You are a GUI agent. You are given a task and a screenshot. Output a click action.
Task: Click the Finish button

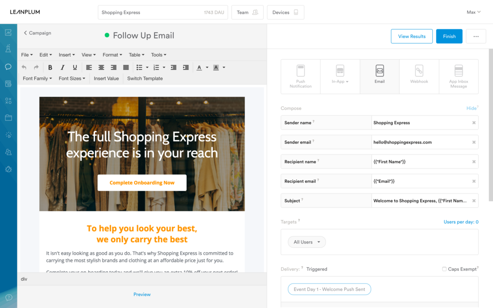click(x=449, y=36)
